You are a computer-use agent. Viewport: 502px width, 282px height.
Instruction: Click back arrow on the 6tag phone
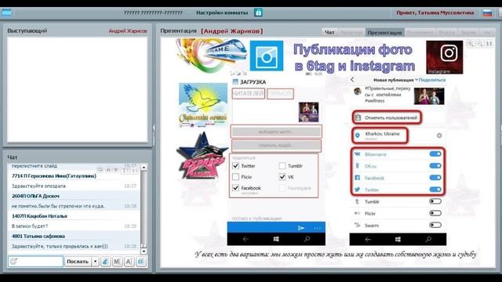pos(246,239)
